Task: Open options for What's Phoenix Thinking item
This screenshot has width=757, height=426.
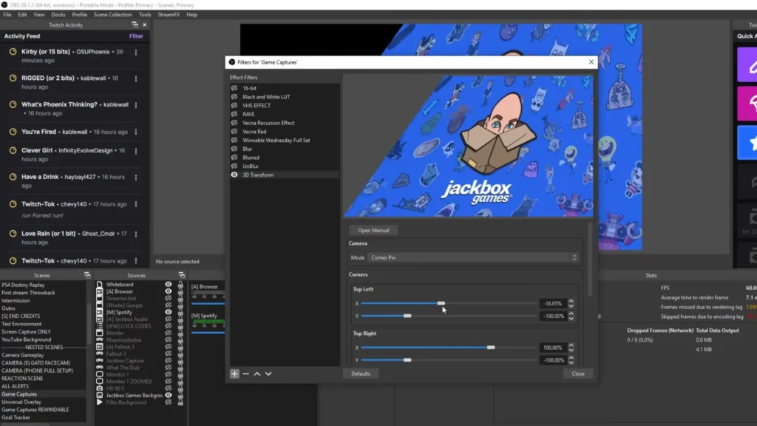Action: [x=136, y=105]
